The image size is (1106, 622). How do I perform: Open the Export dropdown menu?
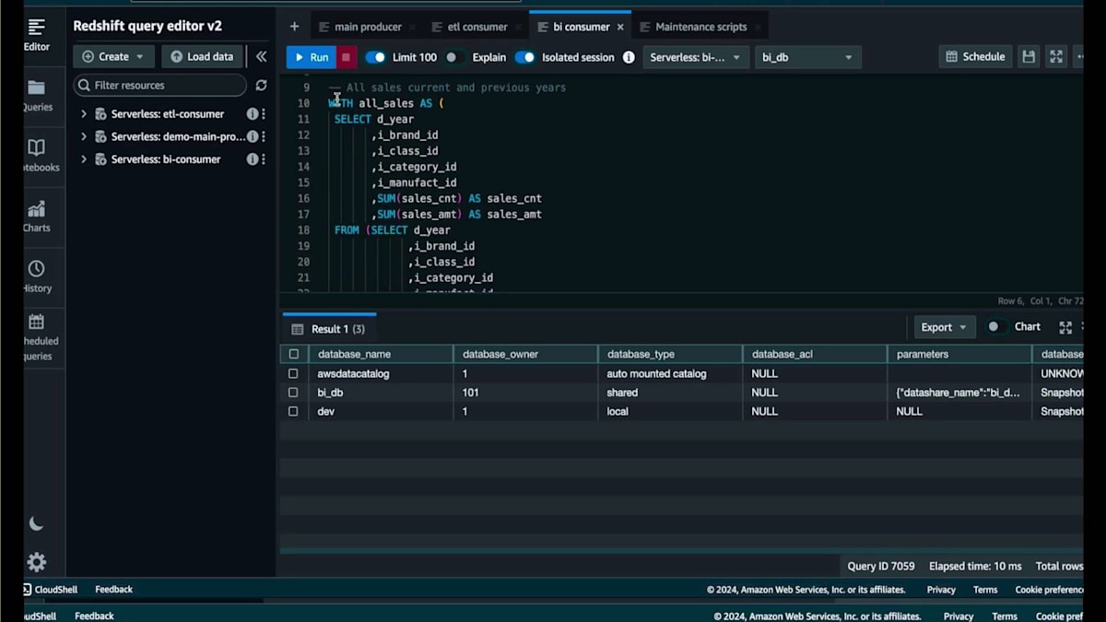pyautogui.click(x=944, y=327)
